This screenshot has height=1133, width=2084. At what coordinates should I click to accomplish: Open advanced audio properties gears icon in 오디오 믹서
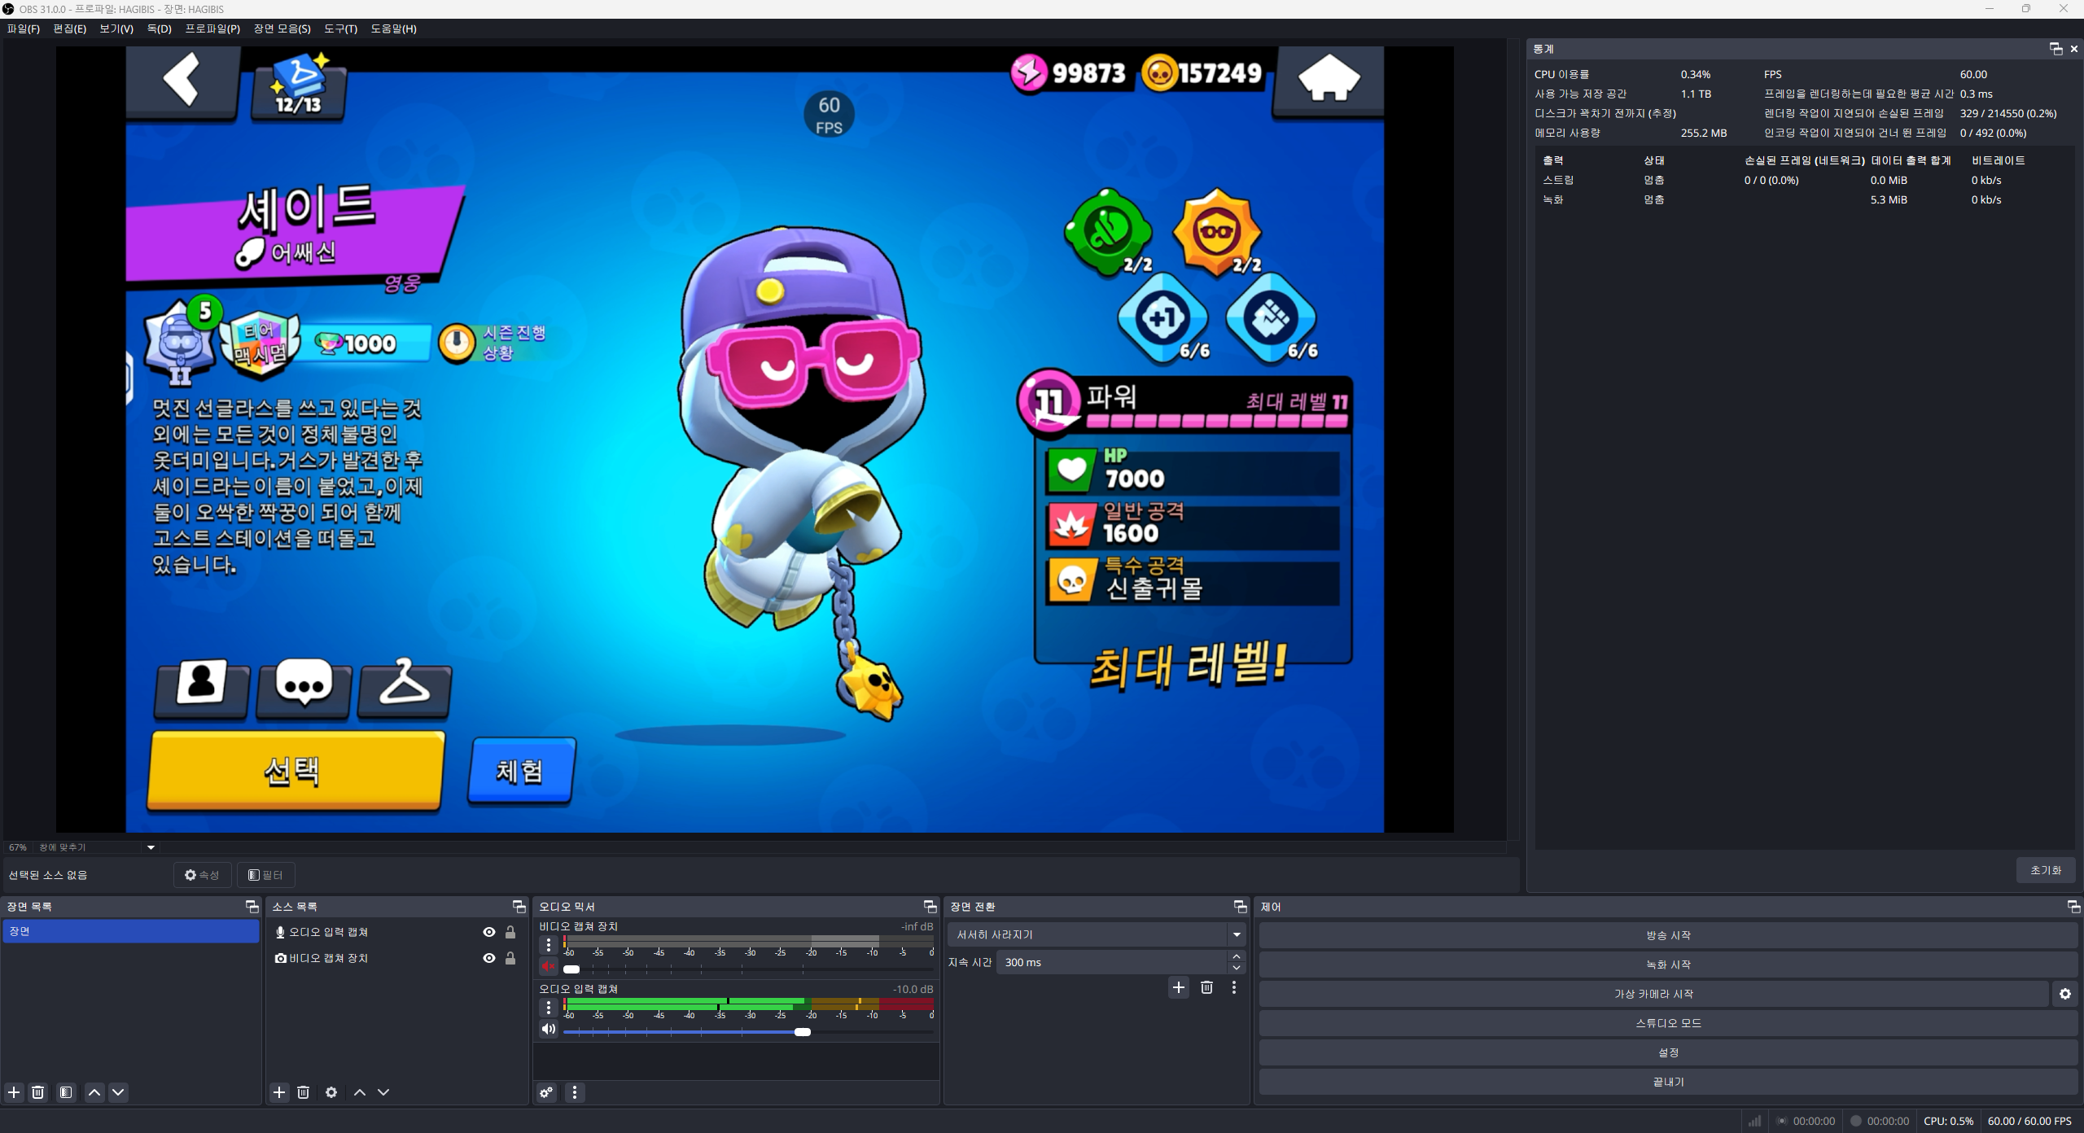(546, 1092)
